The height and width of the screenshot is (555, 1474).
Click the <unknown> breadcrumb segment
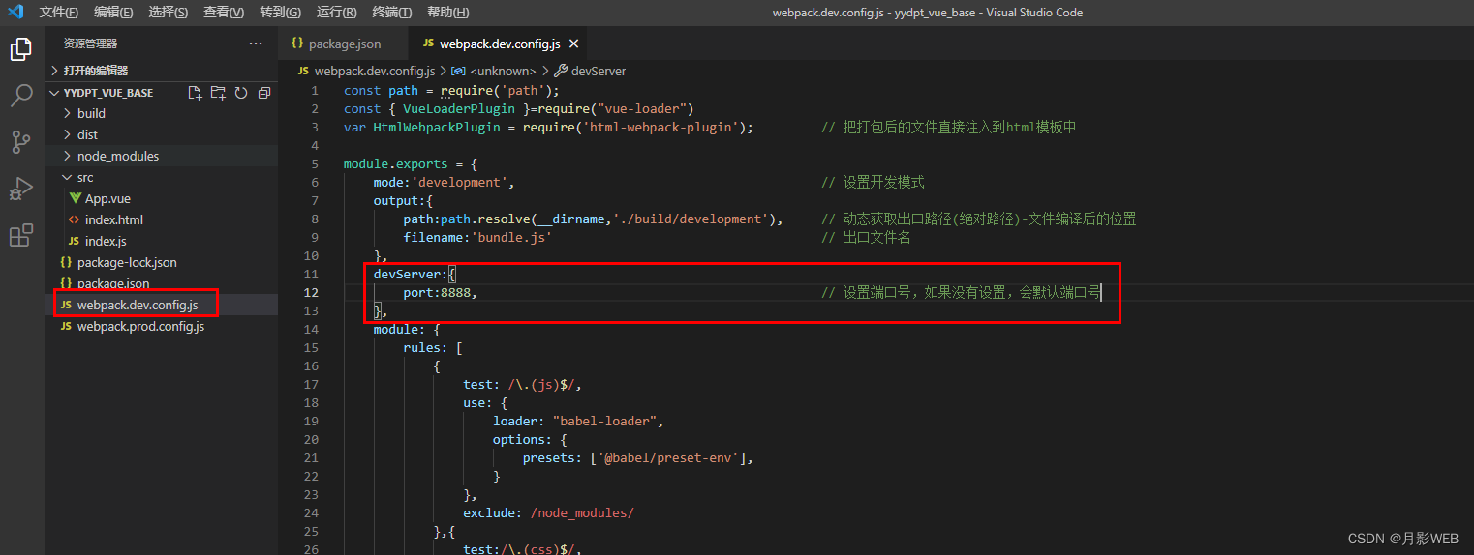(493, 71)
